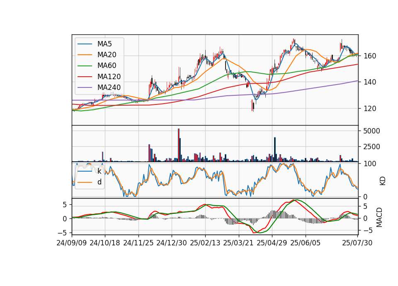Click the k legend label in KD panel
Screen dimensions: 398x286
pyautogui.click(x=99, y=171)
